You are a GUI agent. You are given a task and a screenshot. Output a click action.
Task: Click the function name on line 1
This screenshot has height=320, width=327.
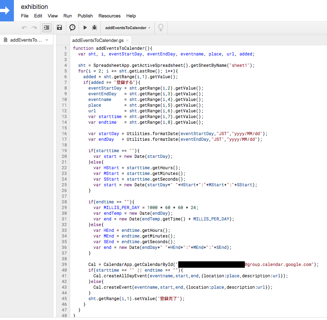point(120,48)
